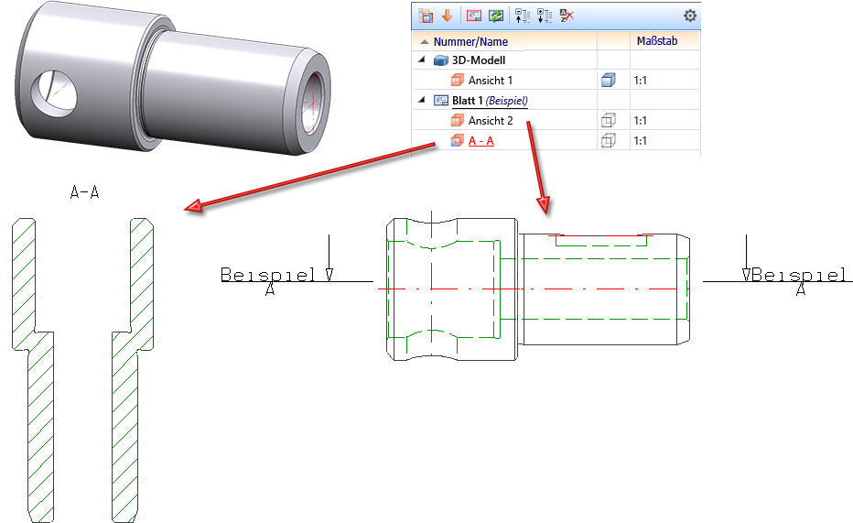This screenshot has width=853, height=523.
Task: Click wireframe cube icon for Ansicht 2
Action: pos(606,121)
